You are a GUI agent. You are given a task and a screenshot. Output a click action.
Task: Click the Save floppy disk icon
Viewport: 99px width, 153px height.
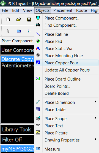point(29,20)
